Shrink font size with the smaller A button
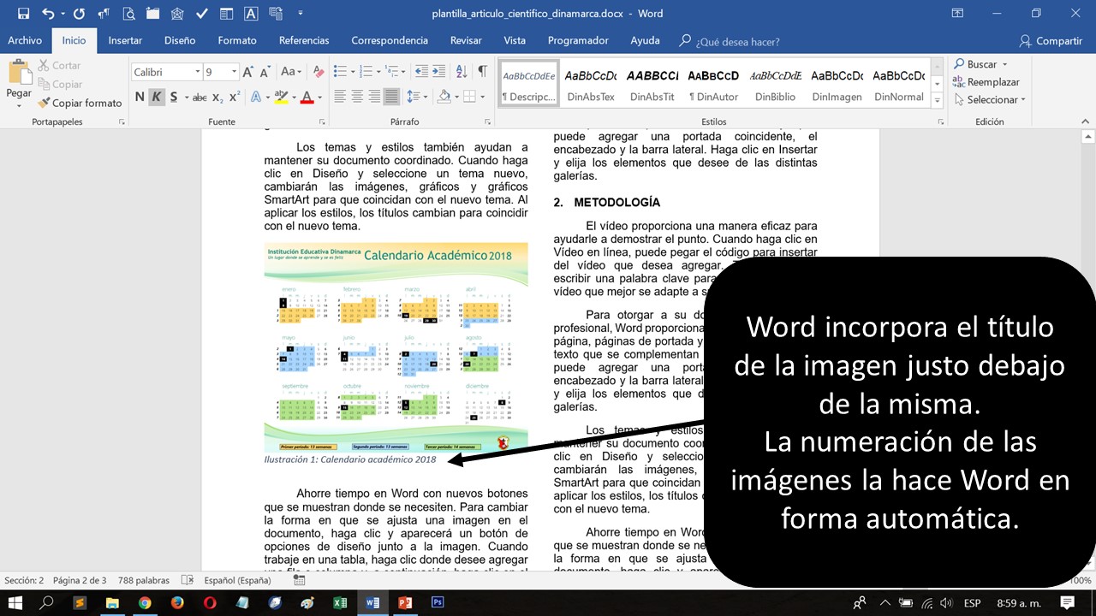Image resolution: width=1096 pixels, height=616 pixels. coord(265,72)
